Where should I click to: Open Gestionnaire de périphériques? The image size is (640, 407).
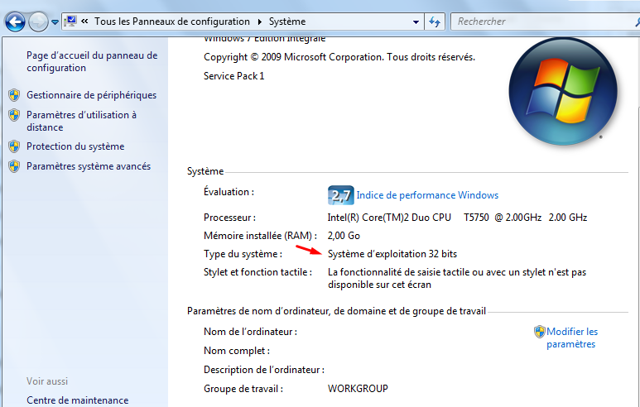tap(91, 95)
